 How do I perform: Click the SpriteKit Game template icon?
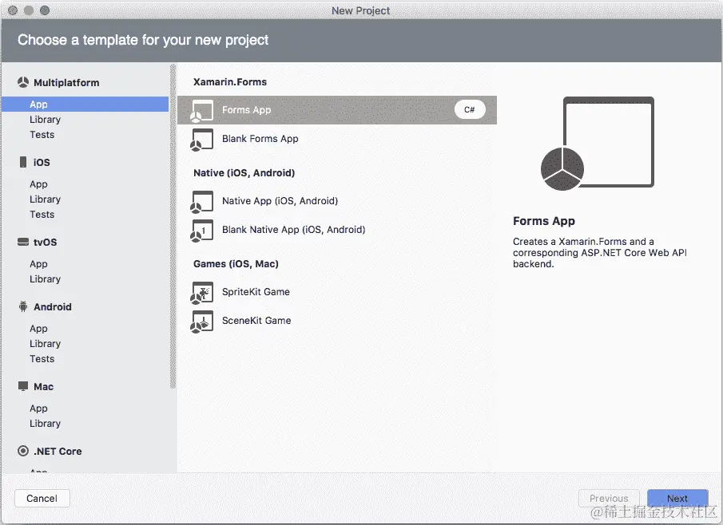point(201,293)
